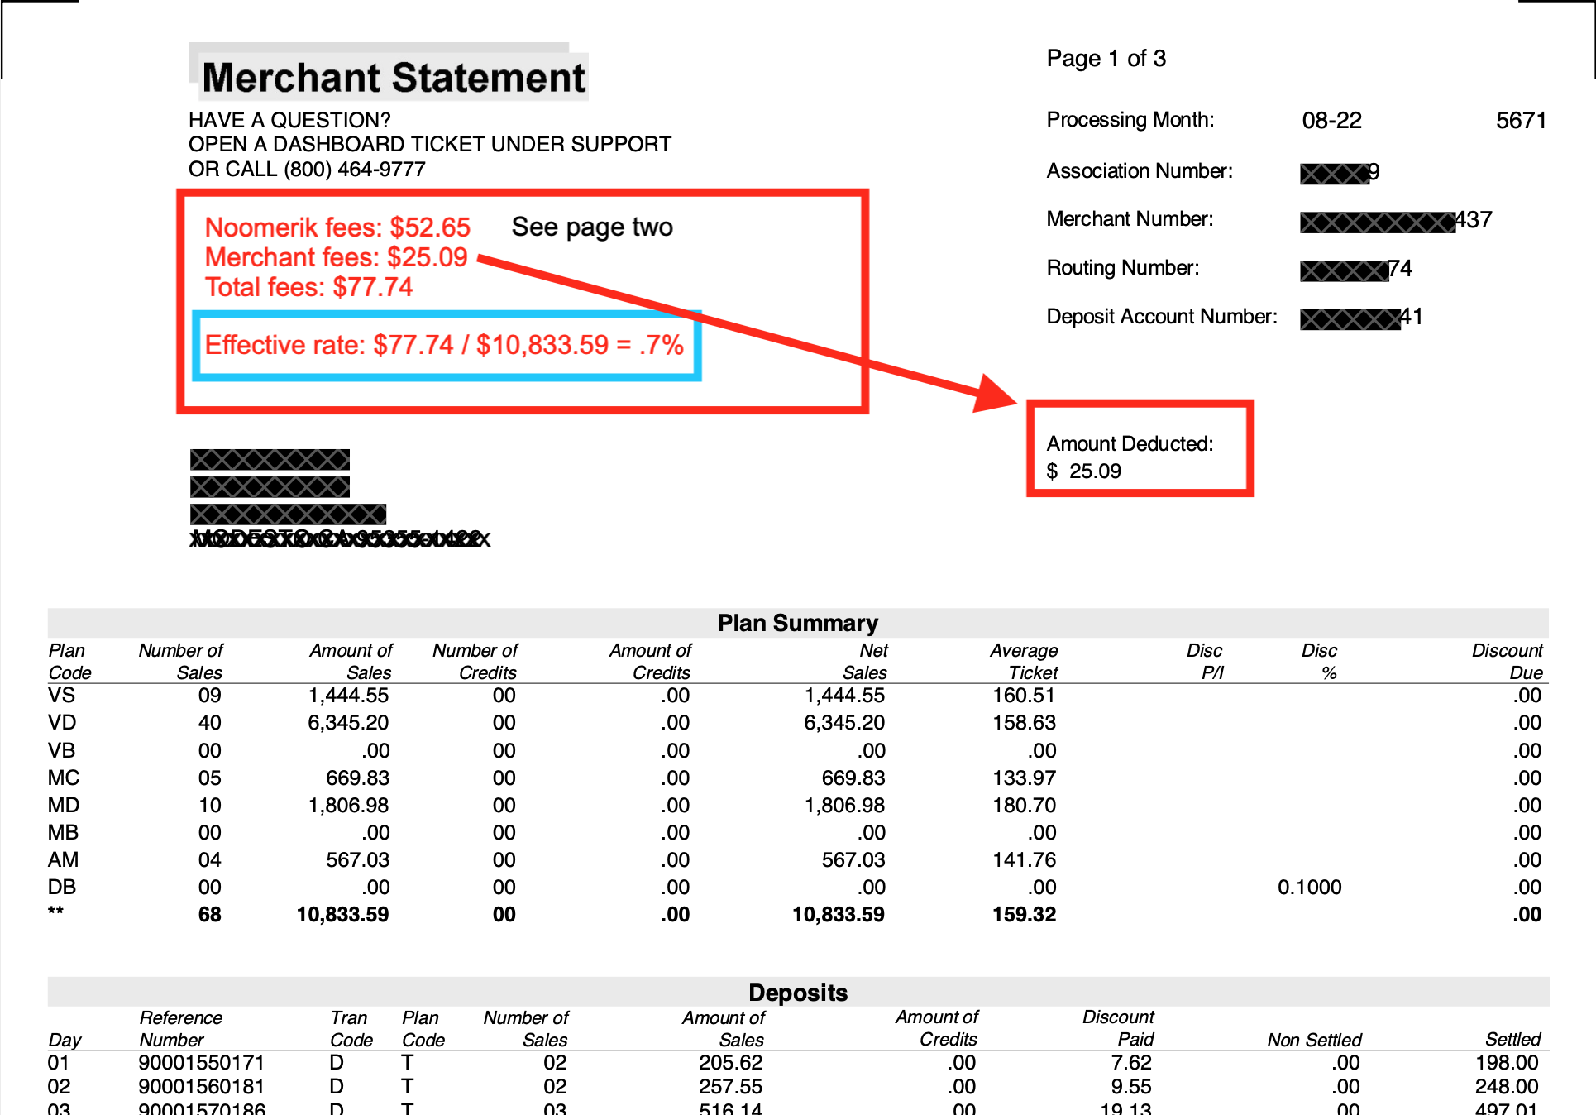This screenshot has height=1115, width=1596.
Task: Select the deducted amount $ 25.09
Action: click(x=1083, y=471)
